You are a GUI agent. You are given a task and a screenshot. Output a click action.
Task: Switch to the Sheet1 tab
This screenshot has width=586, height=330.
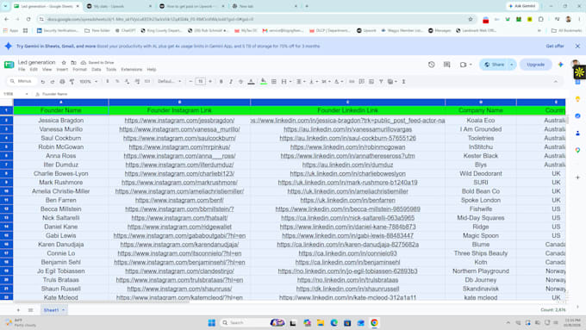pyautogui.click(x=51, y=310)
